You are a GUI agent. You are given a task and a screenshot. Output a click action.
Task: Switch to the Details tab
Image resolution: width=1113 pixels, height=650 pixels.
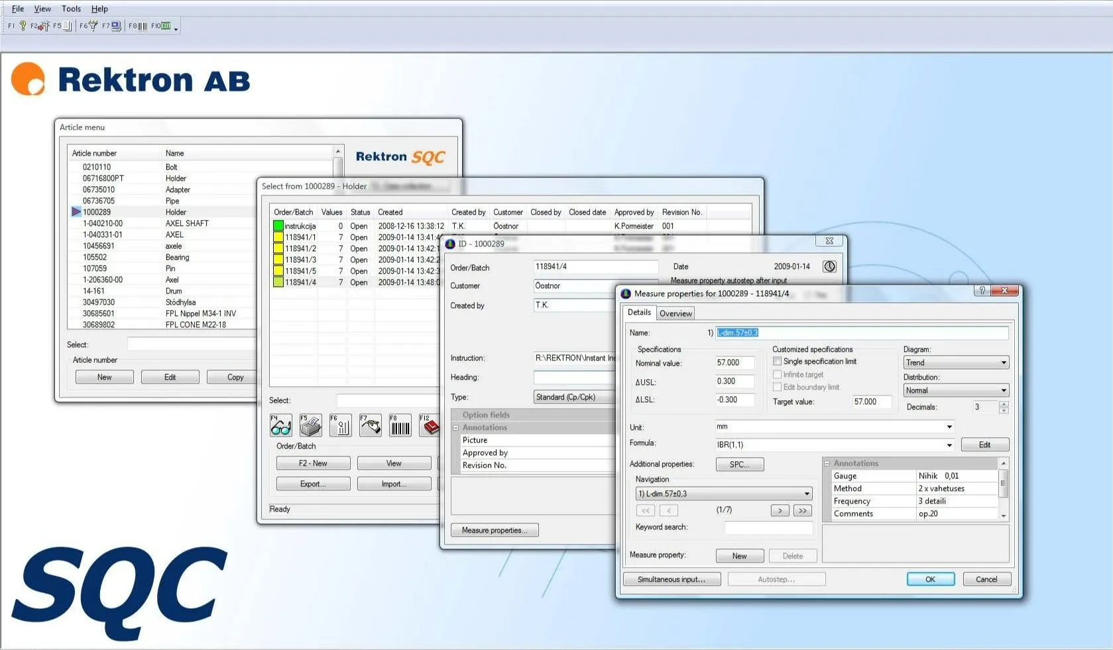(x=639, y=312)
